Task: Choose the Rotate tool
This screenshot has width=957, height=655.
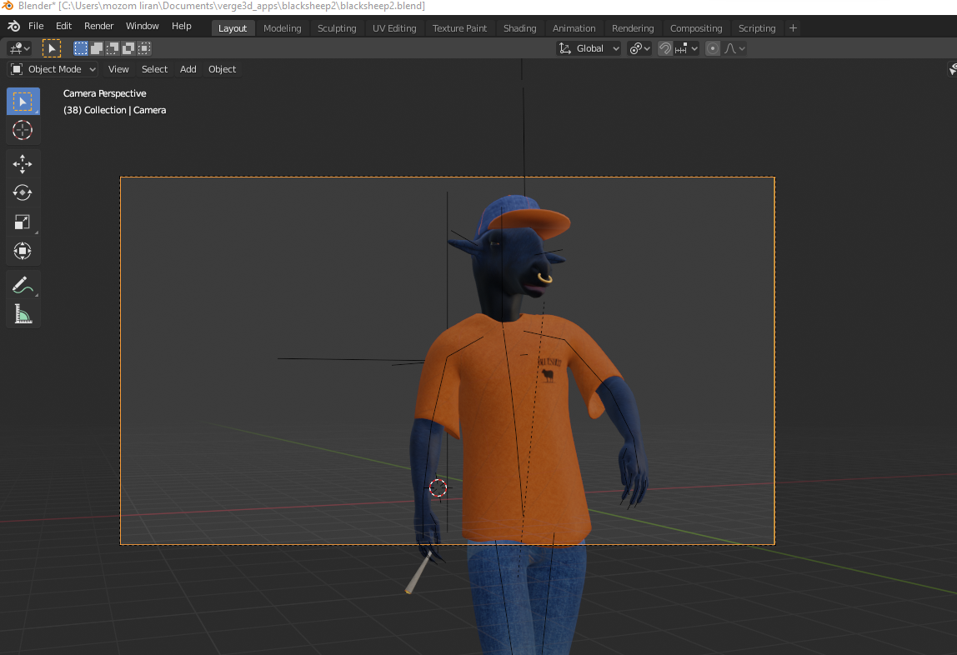Action: (x=23, y=192)
